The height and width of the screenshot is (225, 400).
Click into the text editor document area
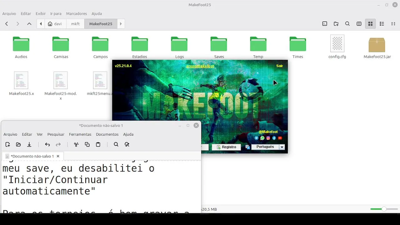pos(101,187)
